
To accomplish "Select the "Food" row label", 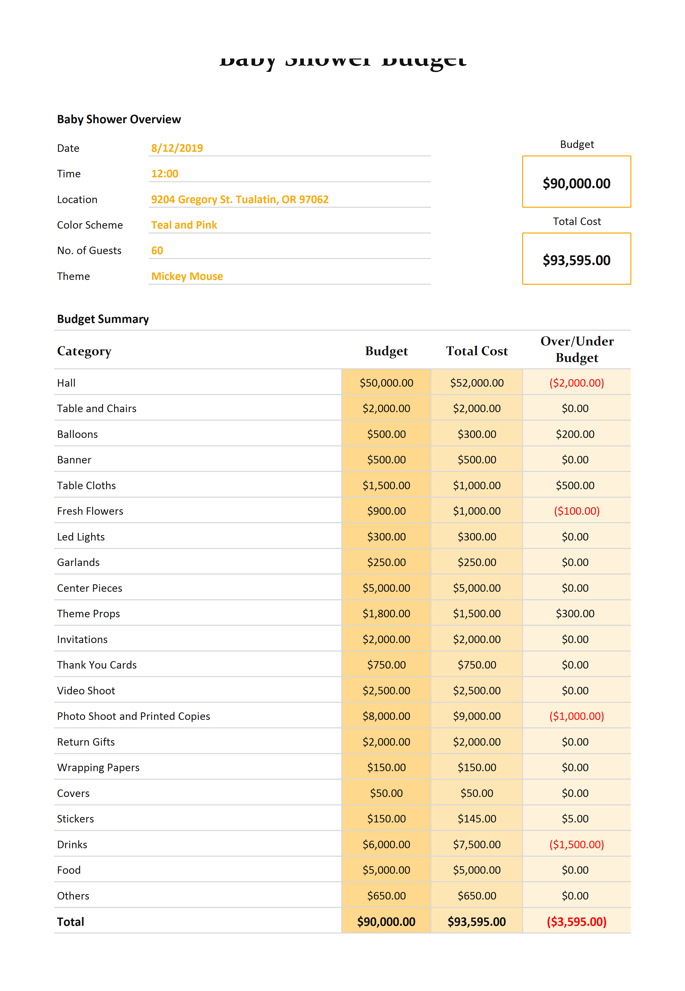I will (x=69, y=870).
